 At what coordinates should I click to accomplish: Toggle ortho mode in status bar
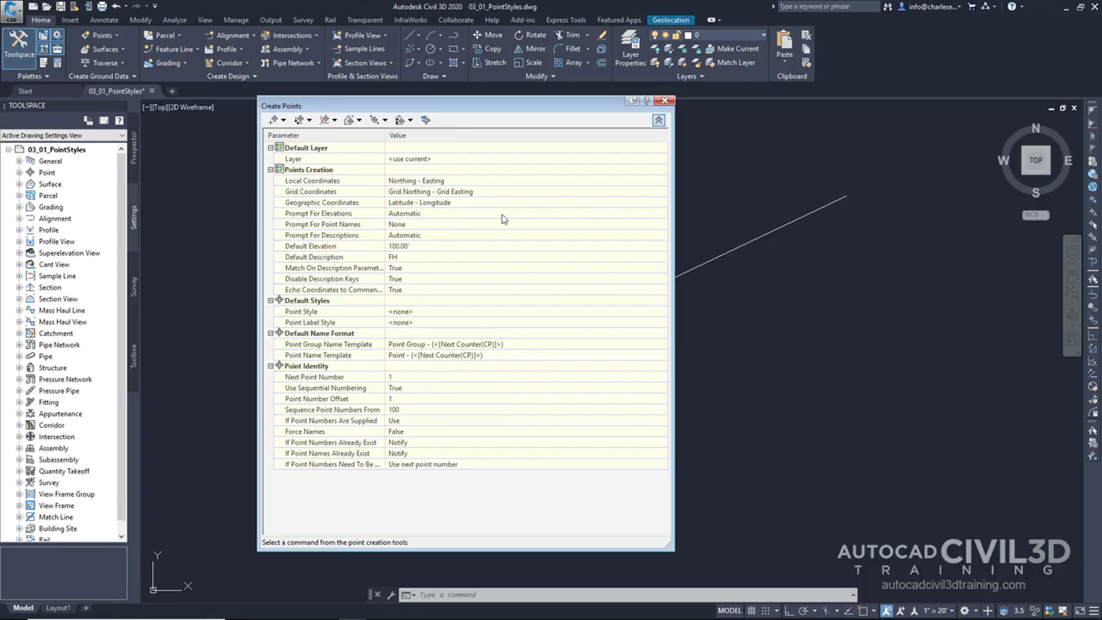(789, 611)
